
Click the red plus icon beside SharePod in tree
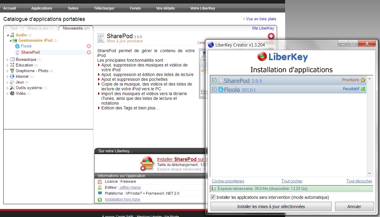(89, 52)
